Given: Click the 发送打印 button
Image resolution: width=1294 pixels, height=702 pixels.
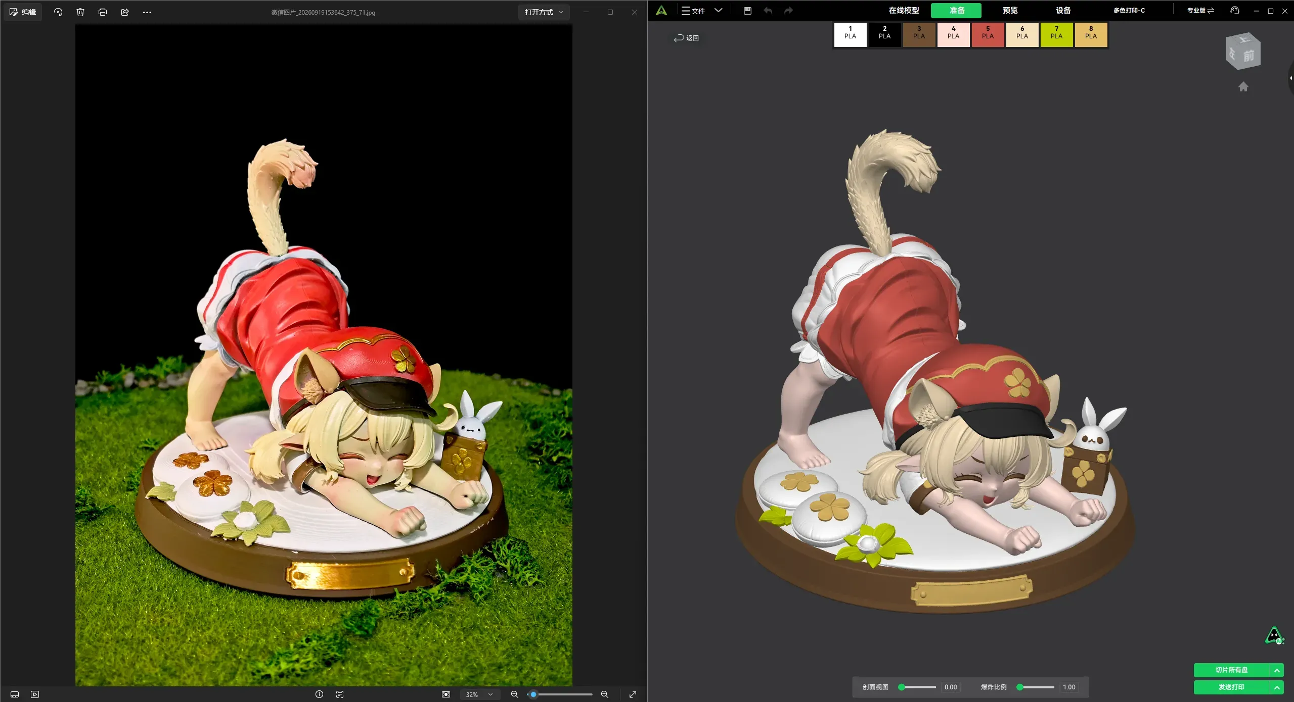Looking at the screenshot, I should pyautogui.click(x=1231, y=687).
